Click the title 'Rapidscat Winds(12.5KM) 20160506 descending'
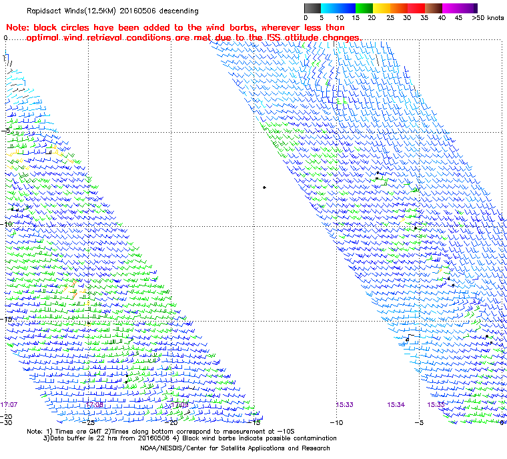This screenshot has width=507, height=459. 113,11
